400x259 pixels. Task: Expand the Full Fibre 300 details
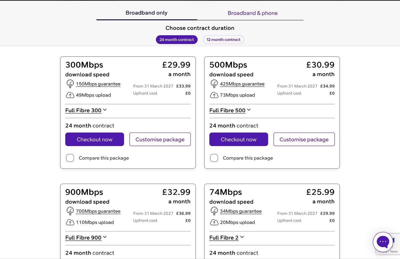(86, 110)
